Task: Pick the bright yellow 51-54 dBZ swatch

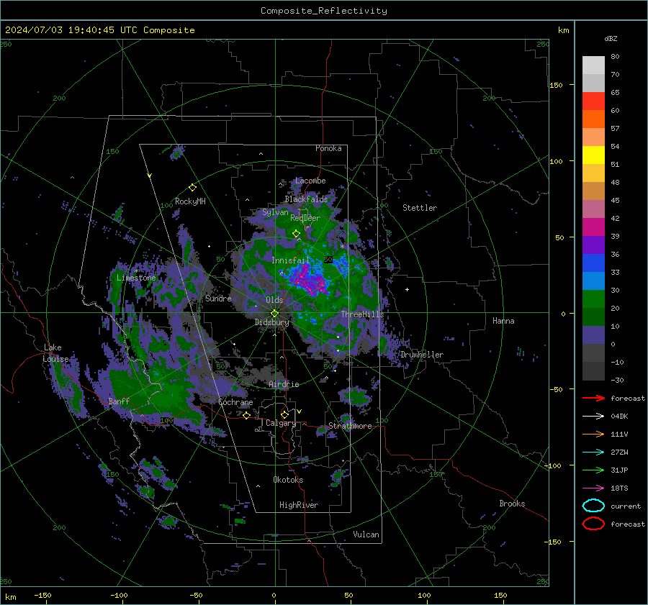Action: 593,155
